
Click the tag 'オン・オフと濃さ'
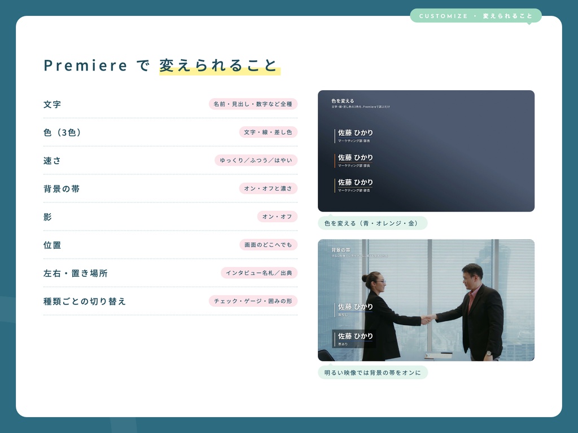[x=268, y=188]
